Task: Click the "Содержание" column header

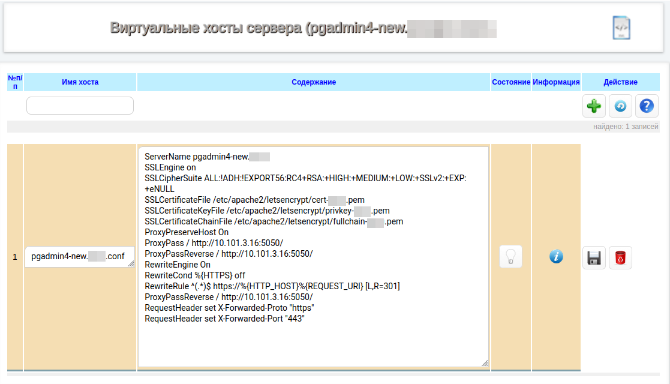Action: coord(314,82)
